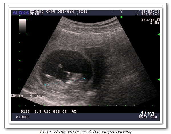171x134 pixels.
Task: Click the '11/02/21 date stamp
Action: click(x=149, y=11)
